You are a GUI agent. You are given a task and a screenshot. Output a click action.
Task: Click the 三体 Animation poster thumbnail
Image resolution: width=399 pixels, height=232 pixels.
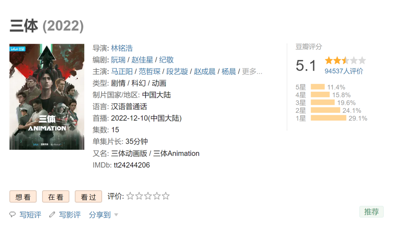pos(47,97)
